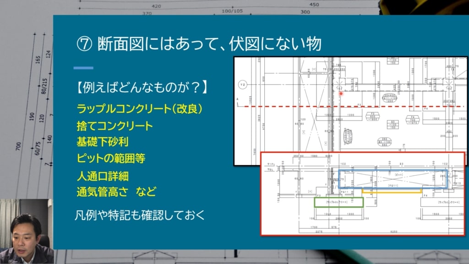Click the 'Y2' grid circle on the plan drawing
The image size is (469, 264).
pos(243,85)
